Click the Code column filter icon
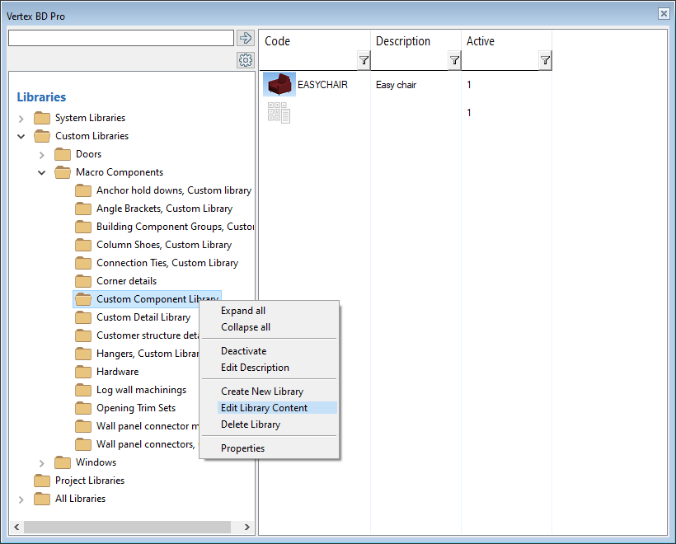Image resolution: width=676 pixels, height=544 pixels. [x=364, y=60]
